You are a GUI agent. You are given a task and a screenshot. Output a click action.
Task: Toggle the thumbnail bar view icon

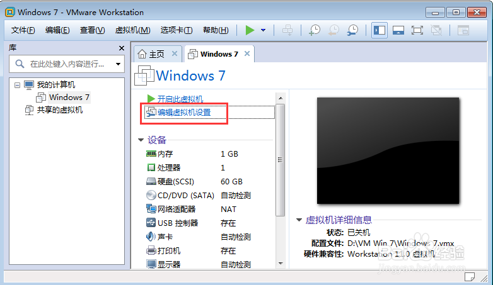point(398,30)
